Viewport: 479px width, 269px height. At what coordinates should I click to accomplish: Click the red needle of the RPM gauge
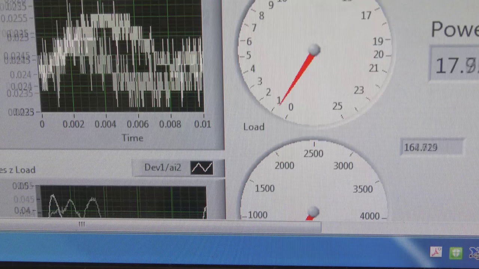[310, 217]
